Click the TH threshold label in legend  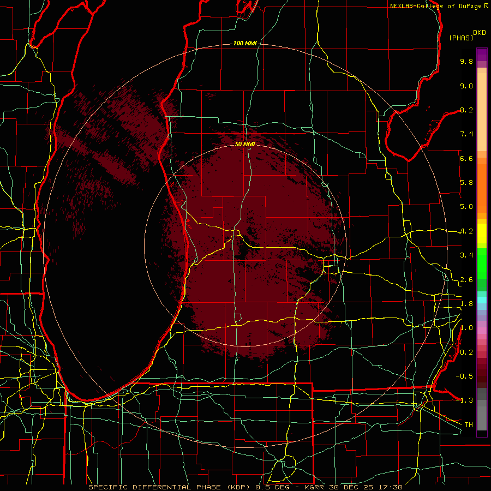tap(469, 425)
